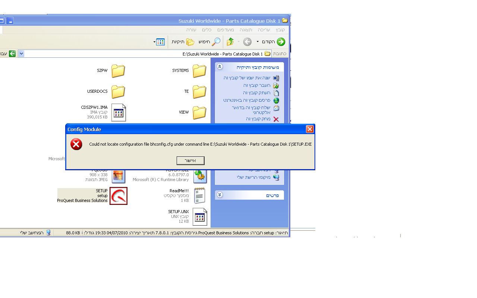Open the כלים (Tools) menu
The image size is (477, 298).
tap(206, 30)
